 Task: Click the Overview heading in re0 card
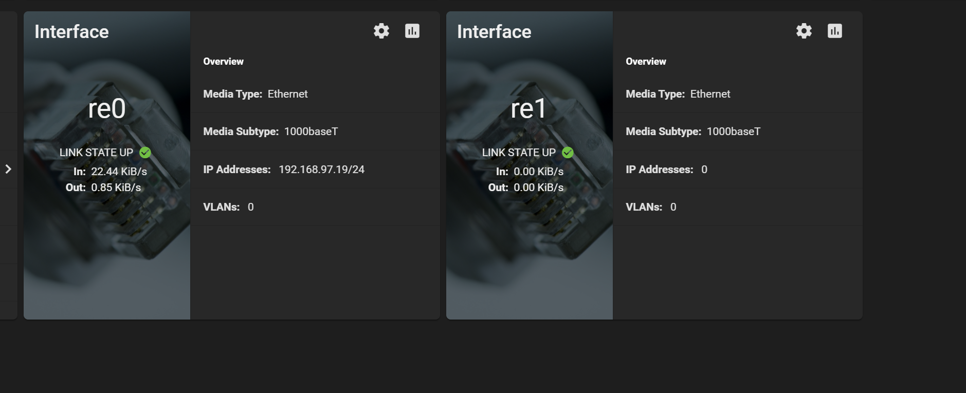[223, 62]
